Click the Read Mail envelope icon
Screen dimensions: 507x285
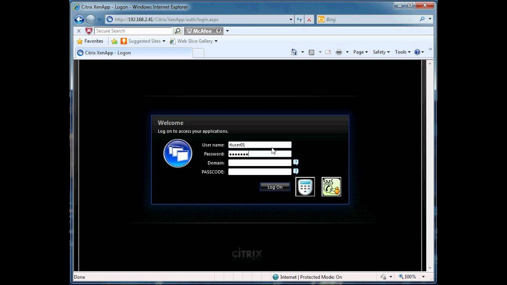pos(328,52)
